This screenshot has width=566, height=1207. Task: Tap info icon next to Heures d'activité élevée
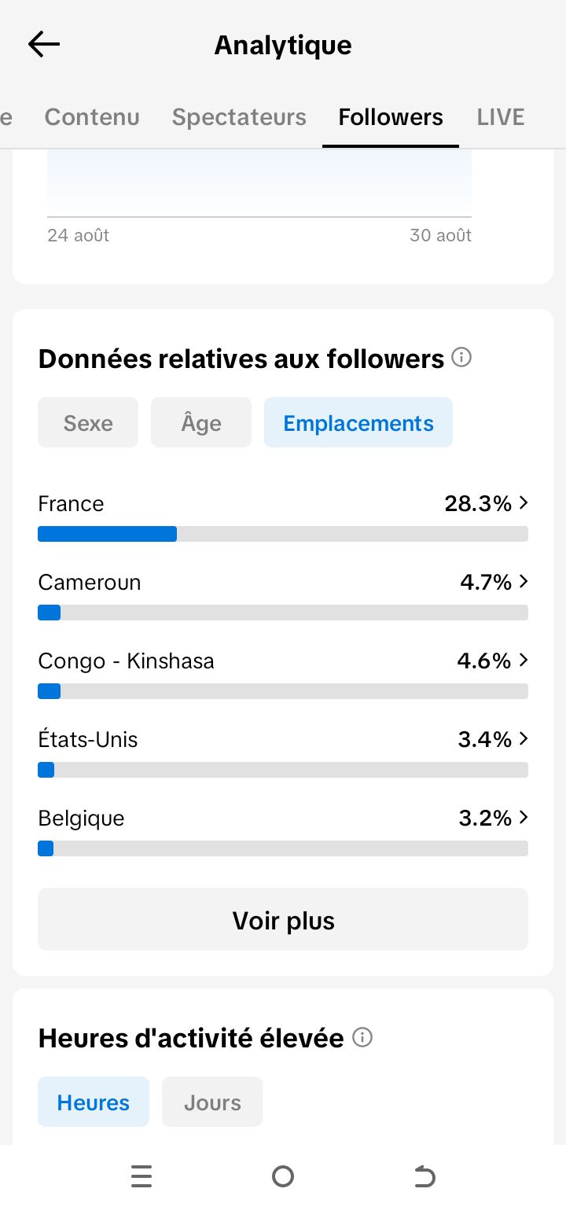[x=362, y=1038]
